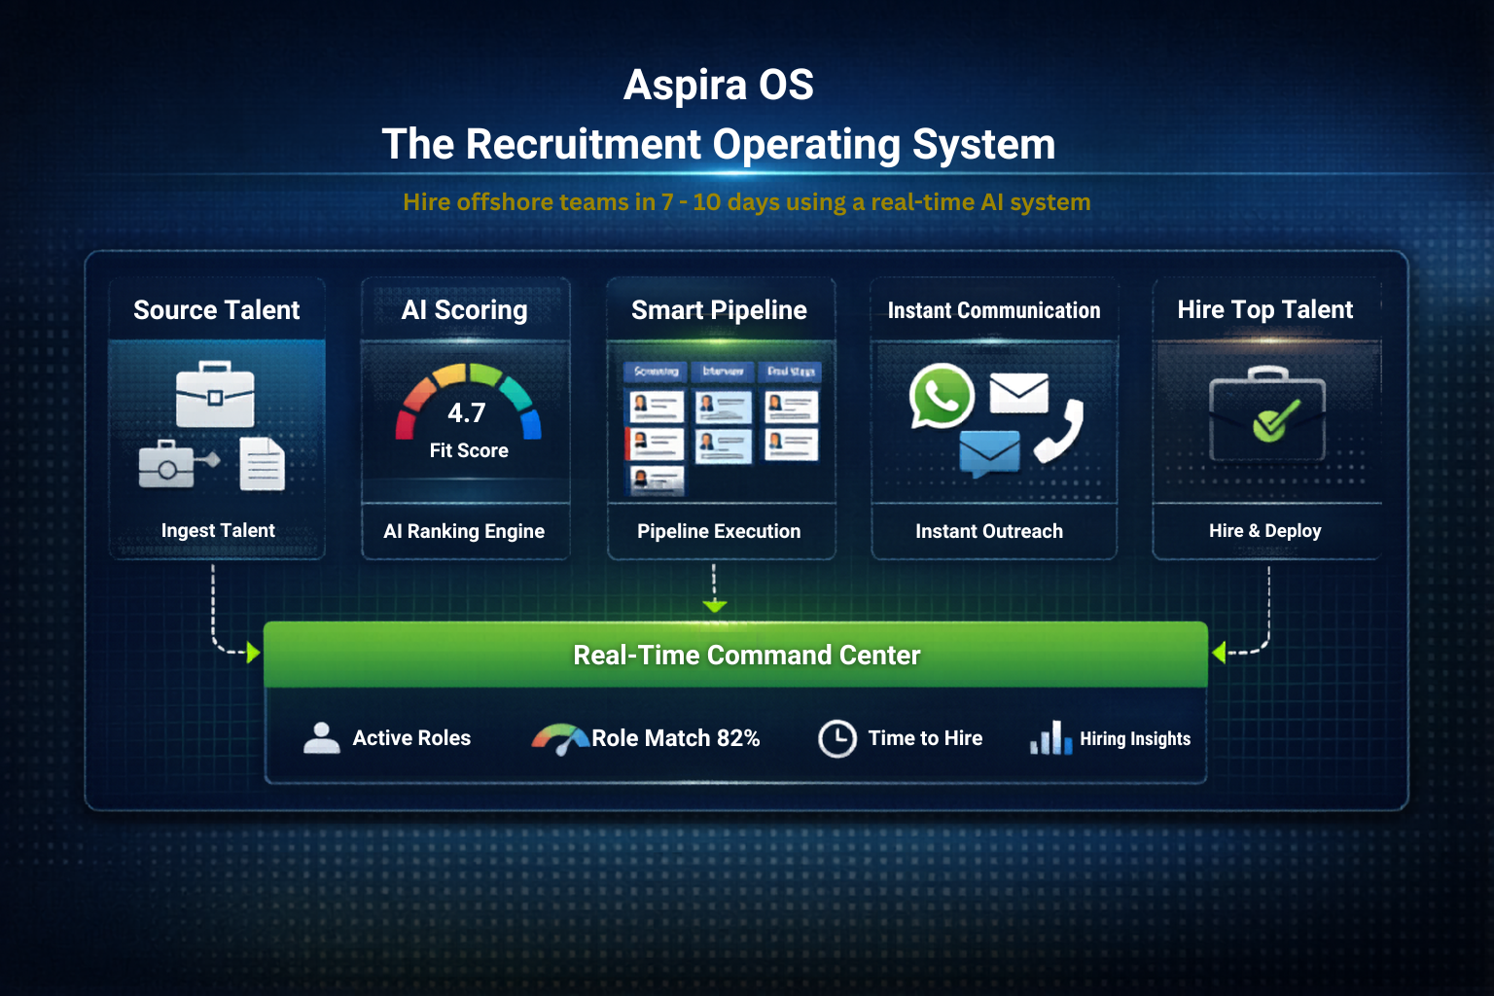Click the Fit Score caption text
This screenshot has height=996, width=1494.
(x=469, y=450)
